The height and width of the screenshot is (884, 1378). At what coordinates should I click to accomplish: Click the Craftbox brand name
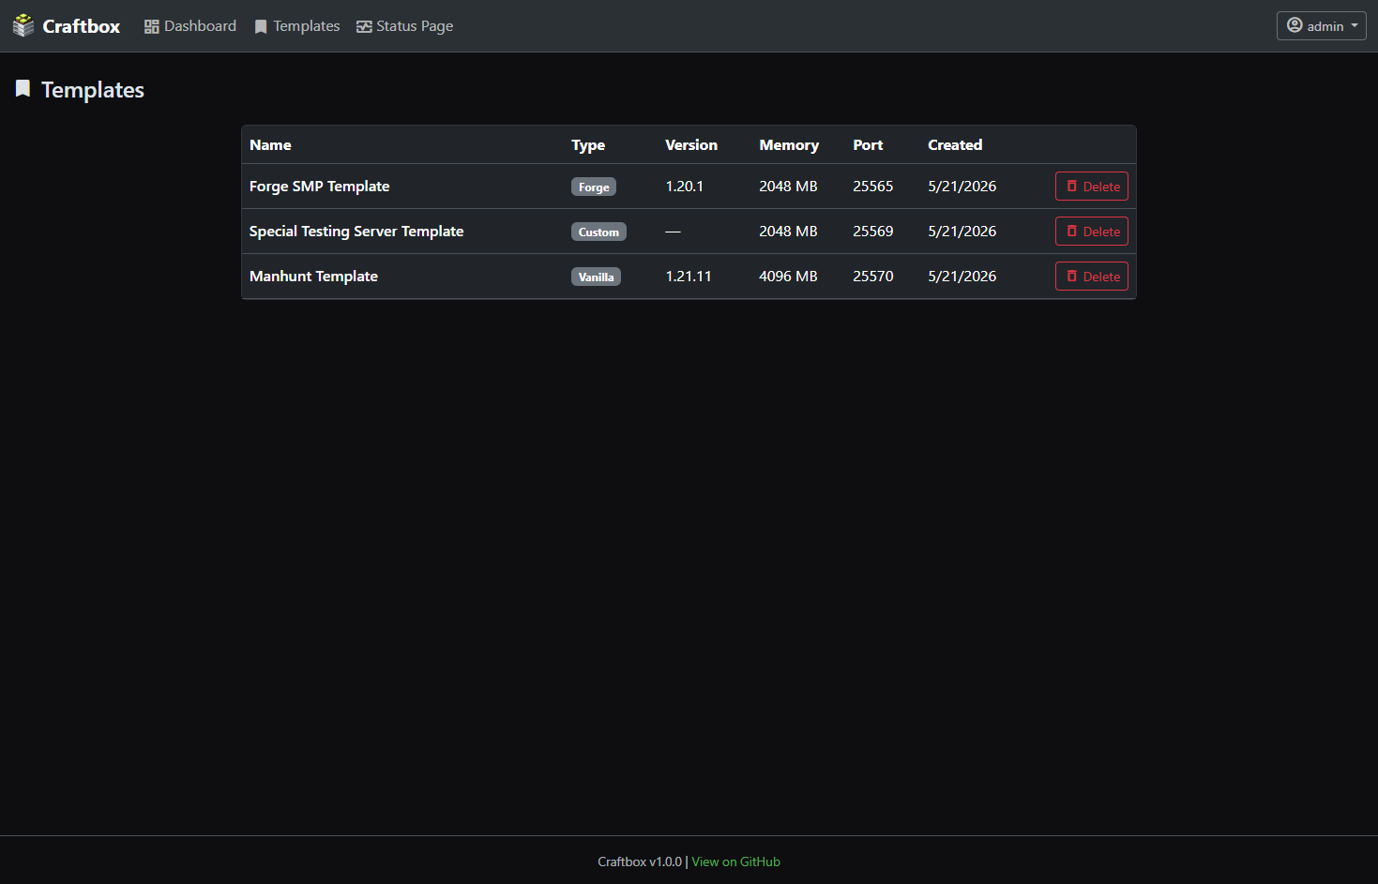[82, 26]
